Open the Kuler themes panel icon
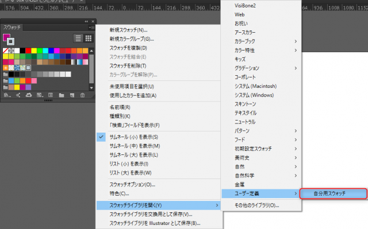The width and height of the screenshot is (368, 229). coord(18,95)
